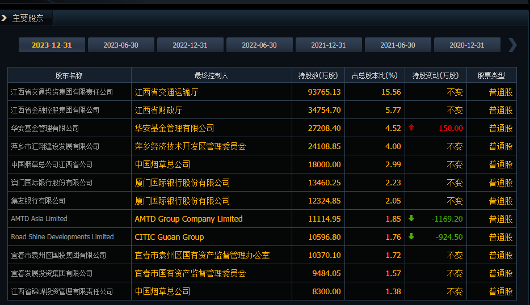Viewport: 530px width, 305px height.
Task: Click green down arrow in Road Shine row
Action: (411, 236)
